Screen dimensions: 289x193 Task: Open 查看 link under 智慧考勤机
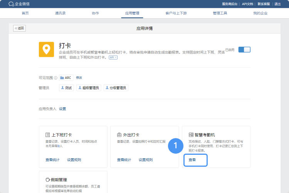(x=192, y=160)
